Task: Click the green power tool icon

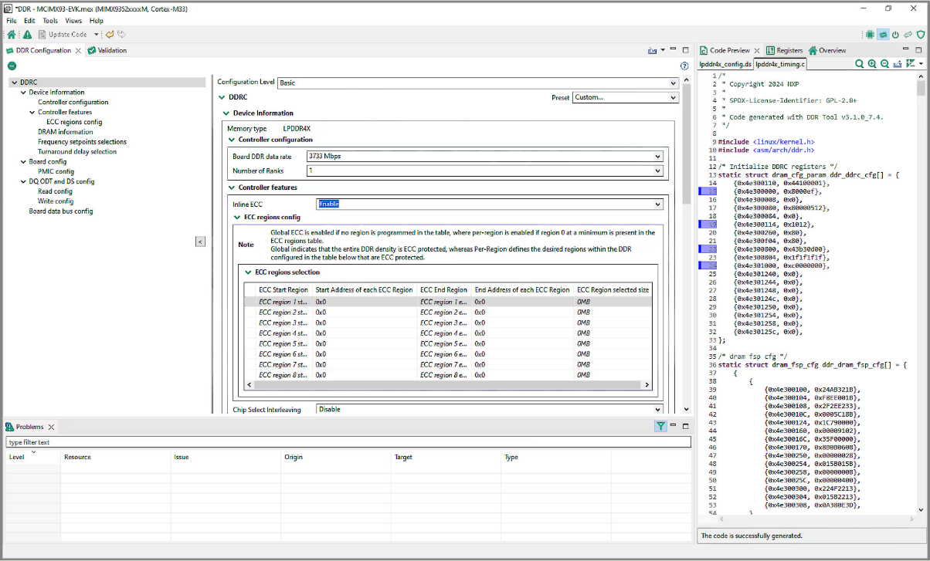Action: (895, 34)
